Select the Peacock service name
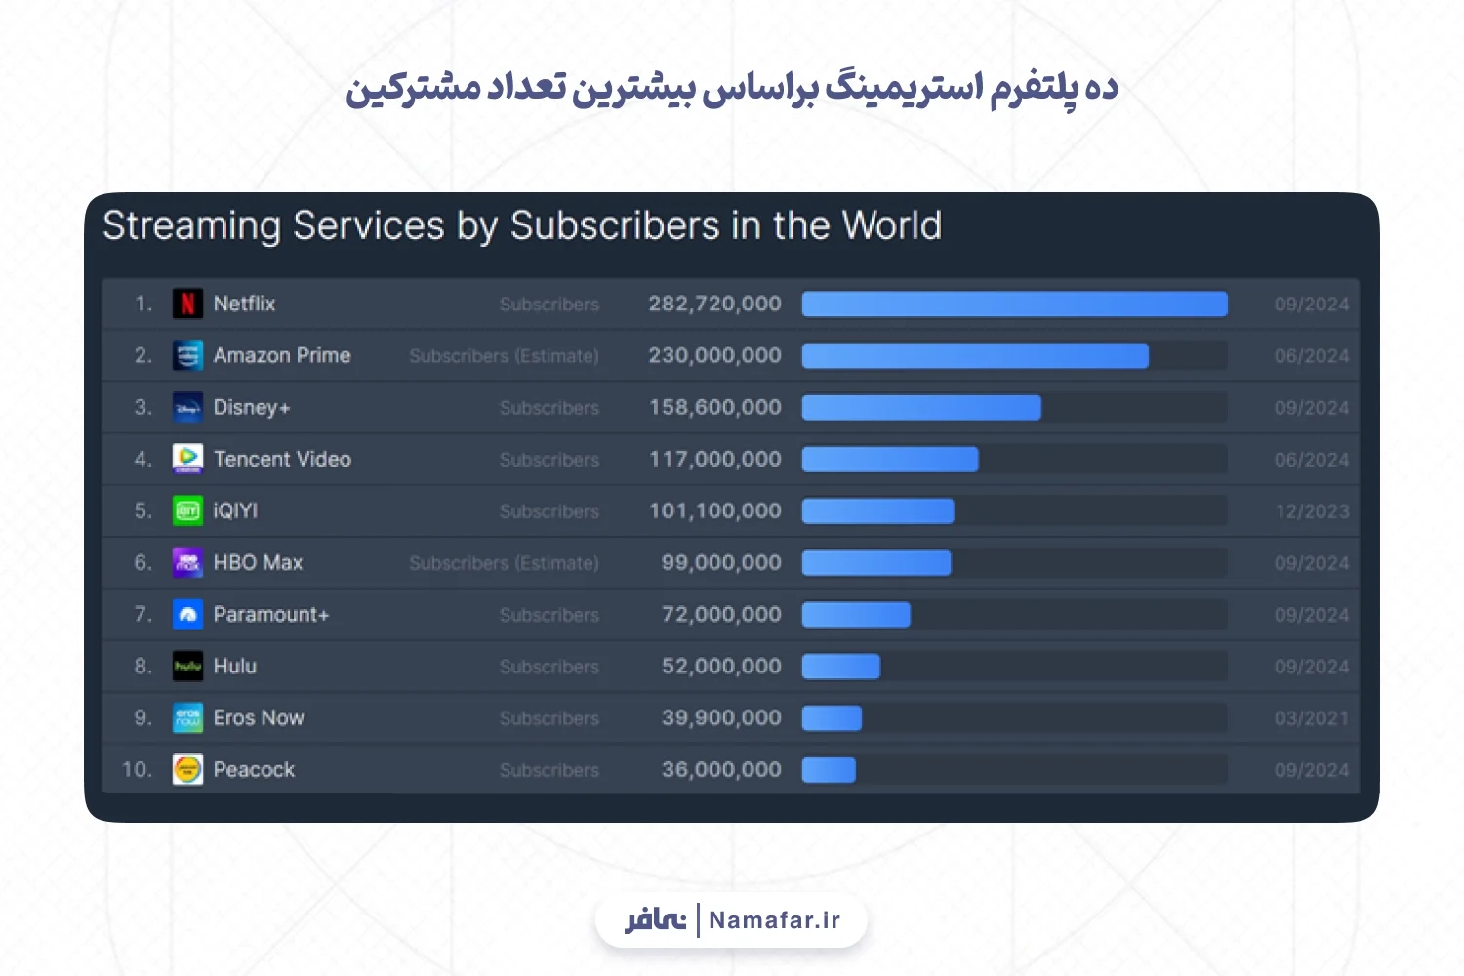The height and width of the screenshot is (976, 1464). pyautogui.click(x=254, y=769)
